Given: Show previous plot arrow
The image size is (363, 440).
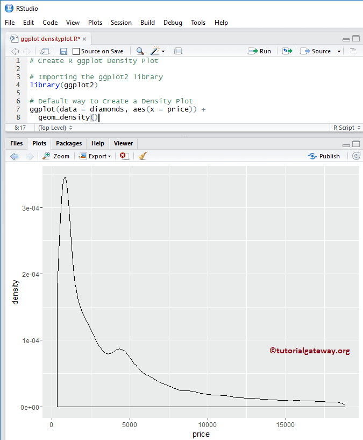Looking at the screenshot, I should tap(15, 156).
